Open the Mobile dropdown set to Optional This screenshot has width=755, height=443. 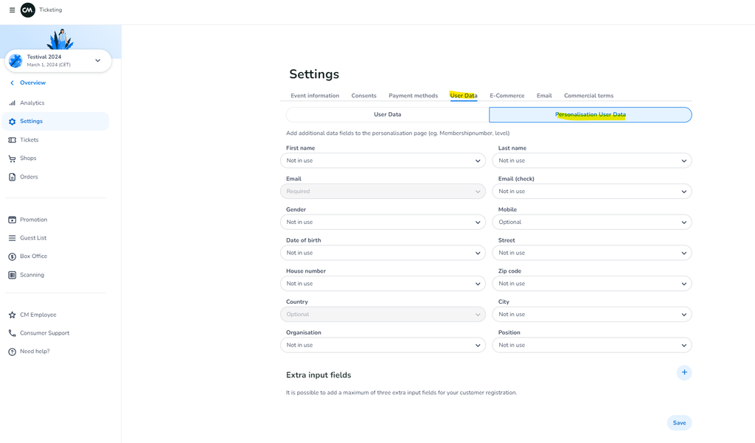click(x=591, y=222)
